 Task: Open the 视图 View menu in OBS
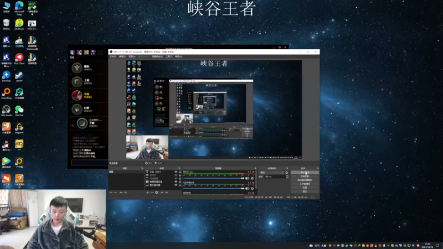(132, 56)
